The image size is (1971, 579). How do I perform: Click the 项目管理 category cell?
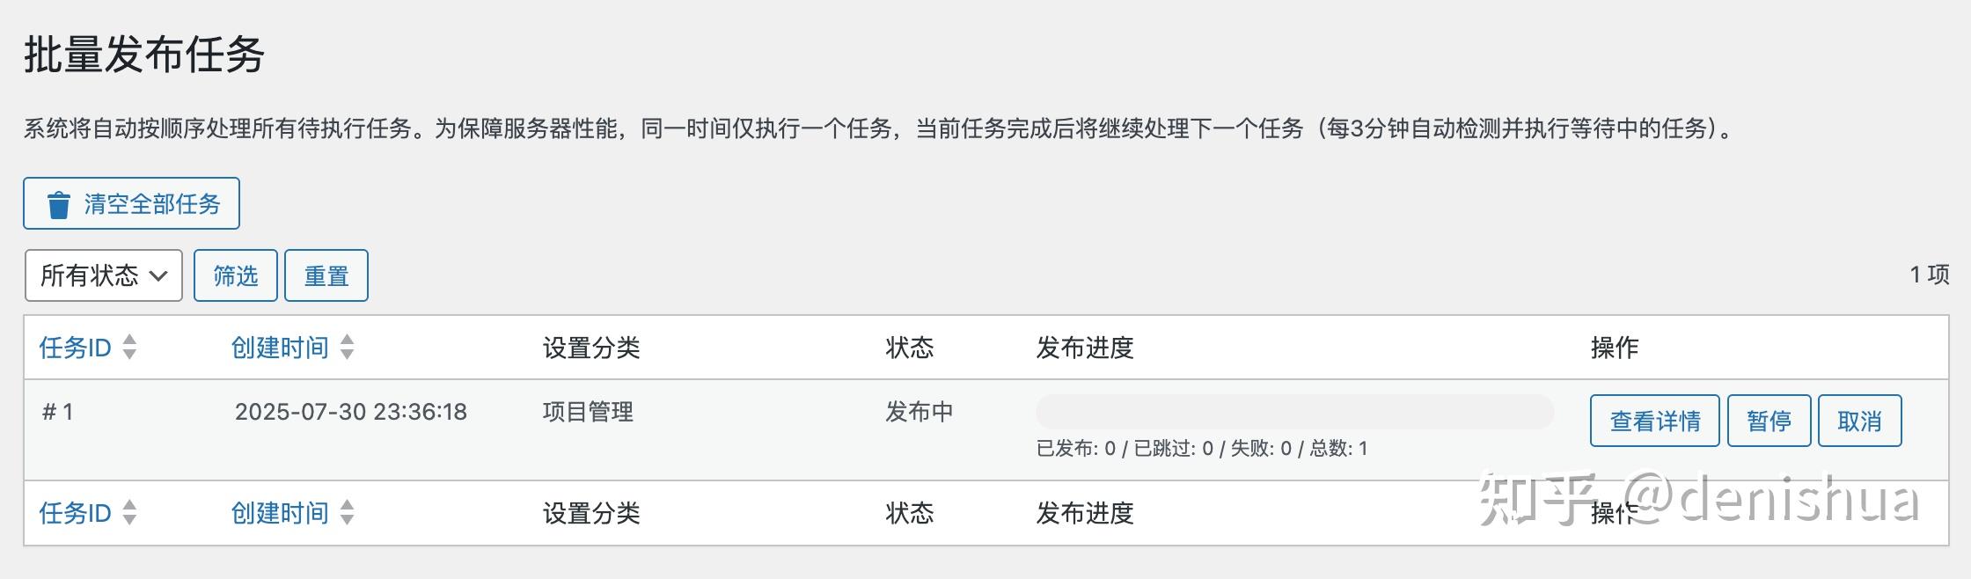(588, 412)
